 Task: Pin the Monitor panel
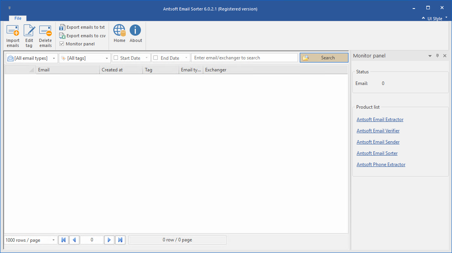(437, 56)
